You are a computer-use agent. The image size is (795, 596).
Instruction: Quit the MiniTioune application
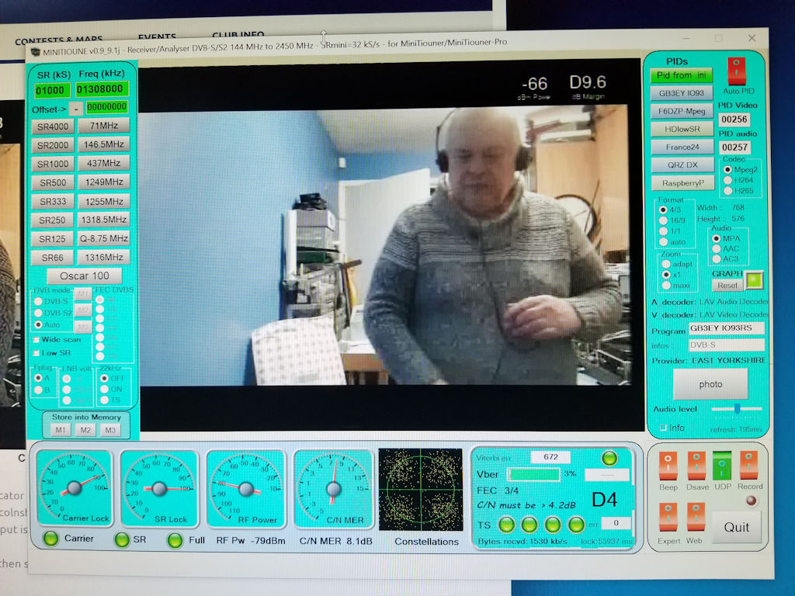[736, 527]
